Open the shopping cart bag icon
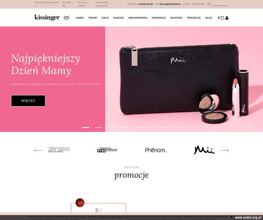This screenshot has width=263, height=220. (222, 18)
